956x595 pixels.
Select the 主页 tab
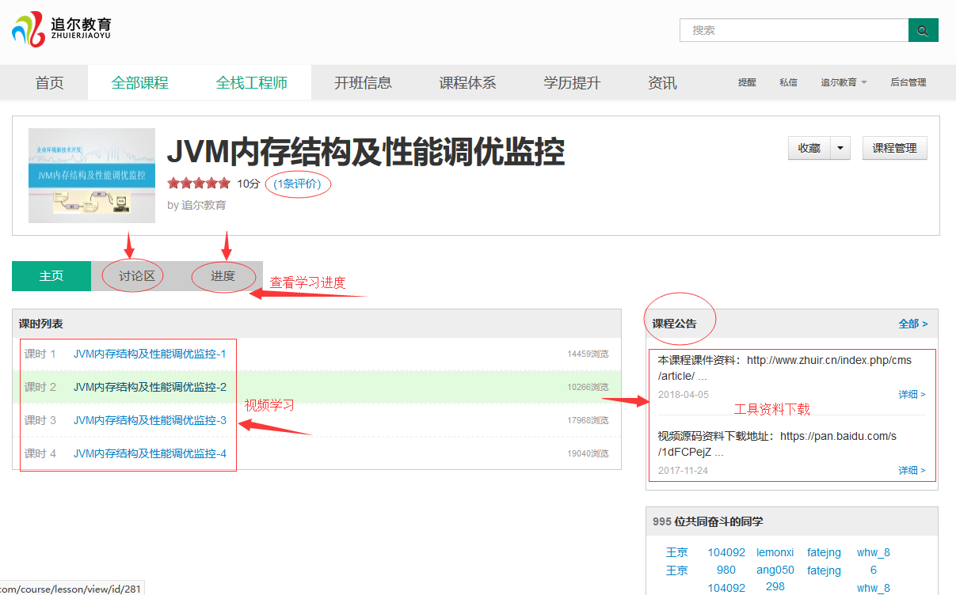tap(51, 276)
